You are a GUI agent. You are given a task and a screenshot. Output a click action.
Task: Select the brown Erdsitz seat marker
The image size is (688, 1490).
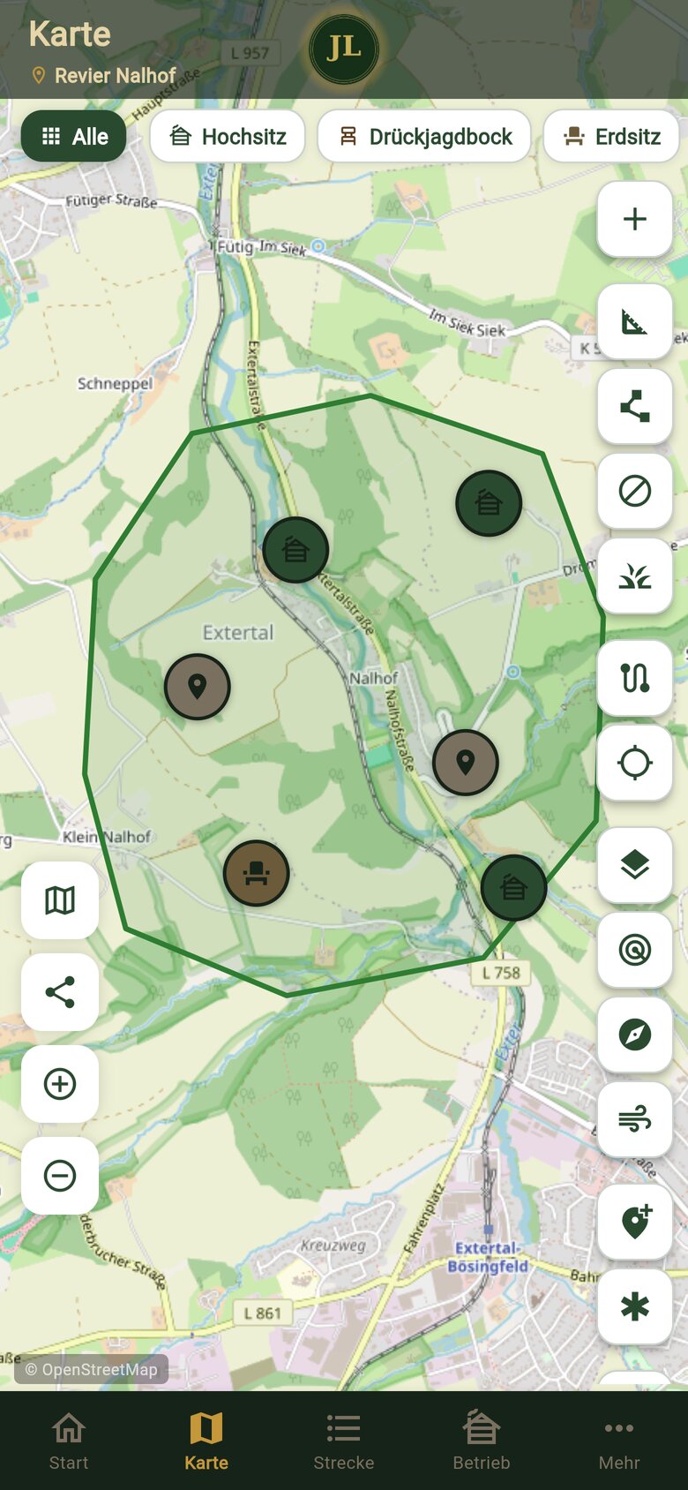(x=256, y=873)
